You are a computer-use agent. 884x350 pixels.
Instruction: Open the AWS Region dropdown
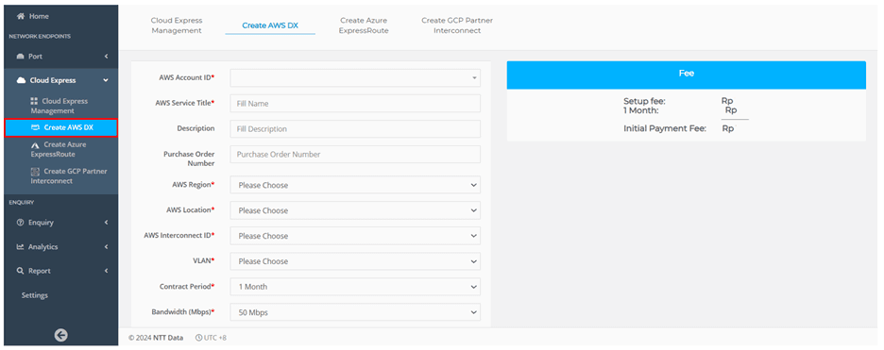355,185
